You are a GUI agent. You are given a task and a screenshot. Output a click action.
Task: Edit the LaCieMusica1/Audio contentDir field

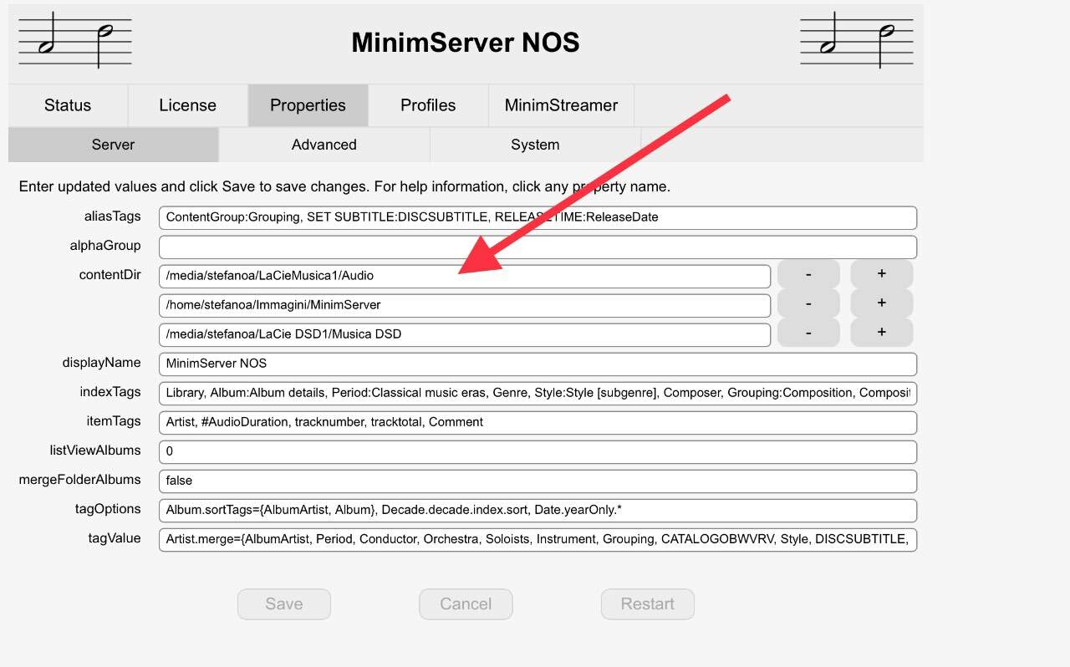(x=465, y=276)
